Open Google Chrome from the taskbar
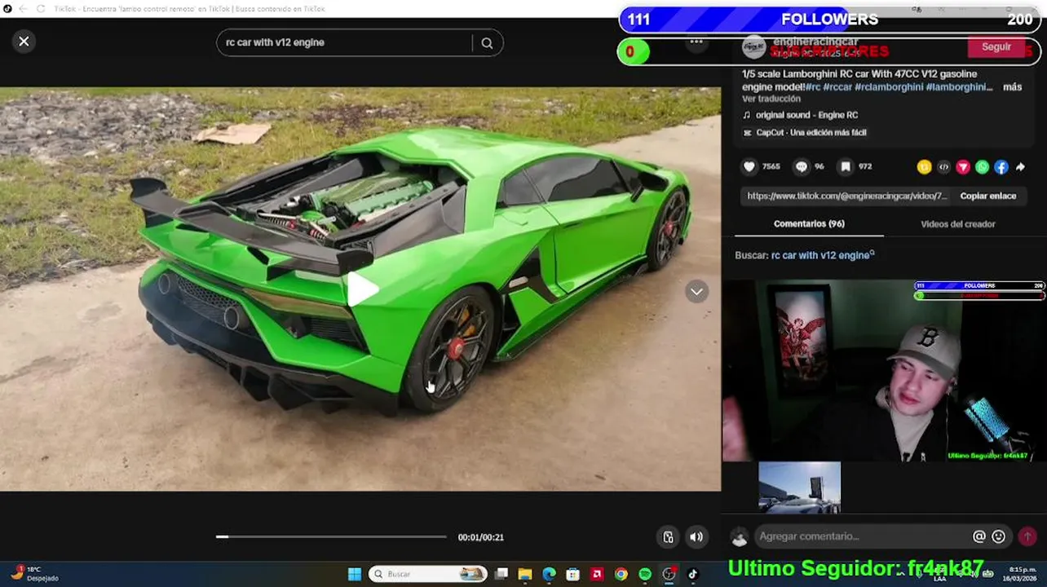The width and height of the screenshot is (1047, 587). 621,574
